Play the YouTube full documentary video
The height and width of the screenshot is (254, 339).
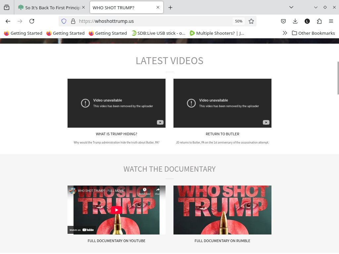click(116, 210)
